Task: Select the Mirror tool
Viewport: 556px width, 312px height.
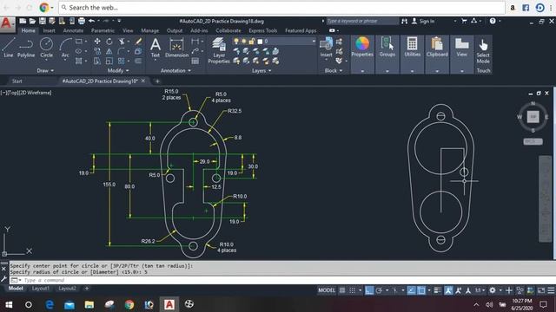Action: pos(109,51)
